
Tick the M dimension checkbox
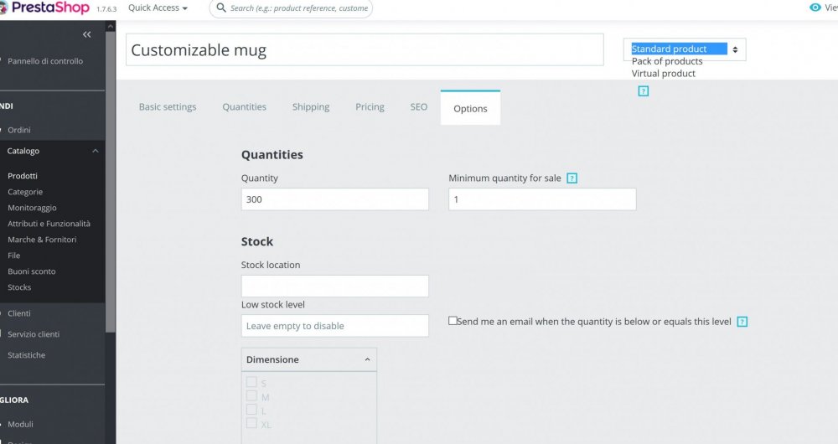click(x=251, y=396)
